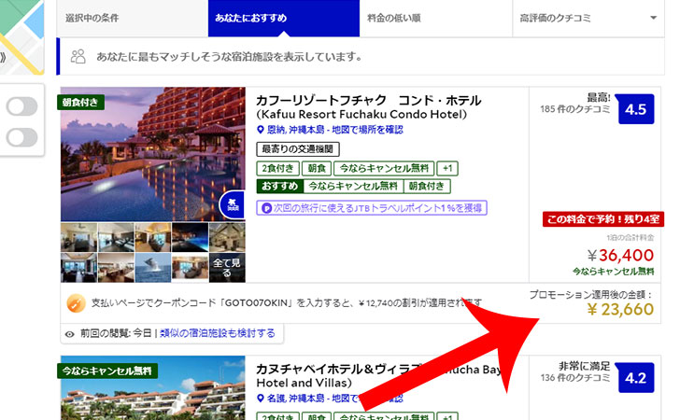680x420 pixels.
Task: Click the map thumbnail at top left
Action: (21, 36)
